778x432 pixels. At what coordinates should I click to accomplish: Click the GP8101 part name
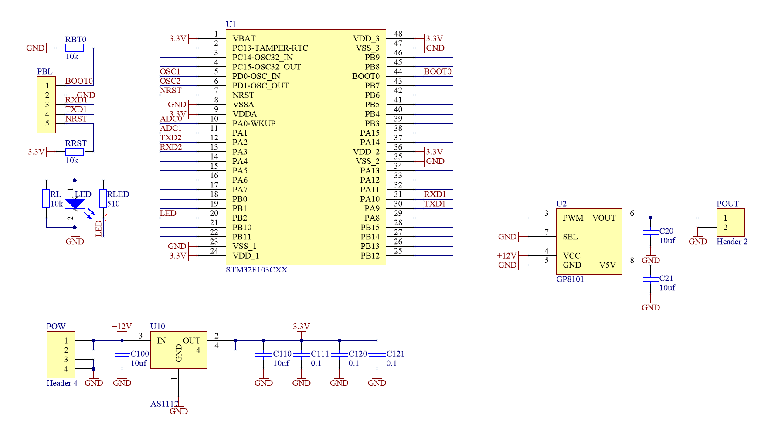tap(570, 279)
